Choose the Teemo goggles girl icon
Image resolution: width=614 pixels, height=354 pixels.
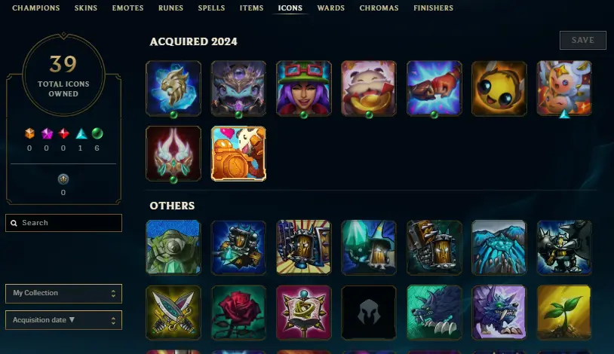coord(303,88)
